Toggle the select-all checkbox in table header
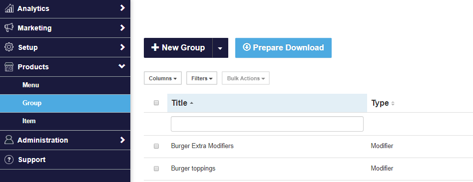Image resolution: width=473 pixels, height=182 pixels. 156,103
